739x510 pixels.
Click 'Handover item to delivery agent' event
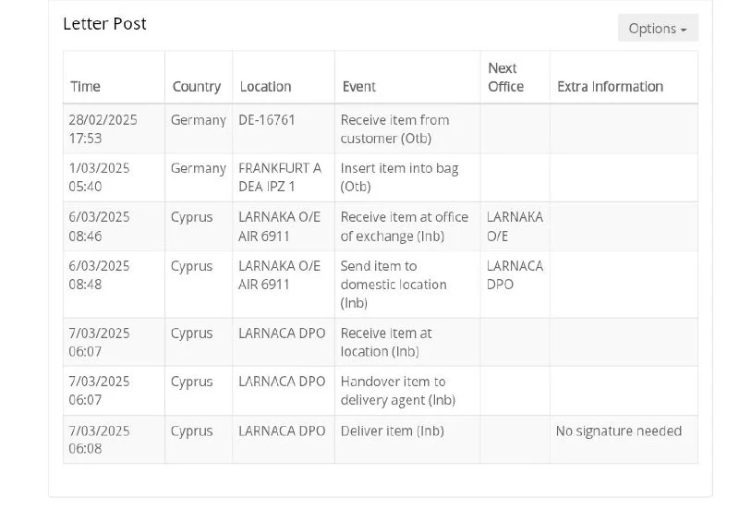point(397,391)
